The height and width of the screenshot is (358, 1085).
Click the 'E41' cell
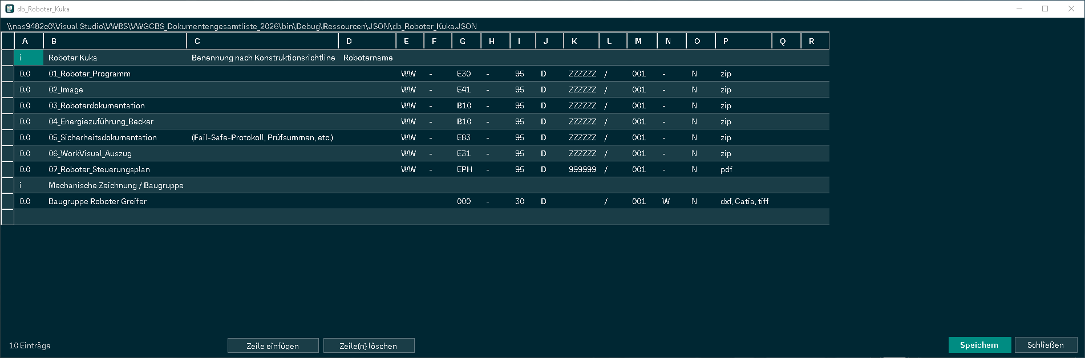(x=466, y=89)
